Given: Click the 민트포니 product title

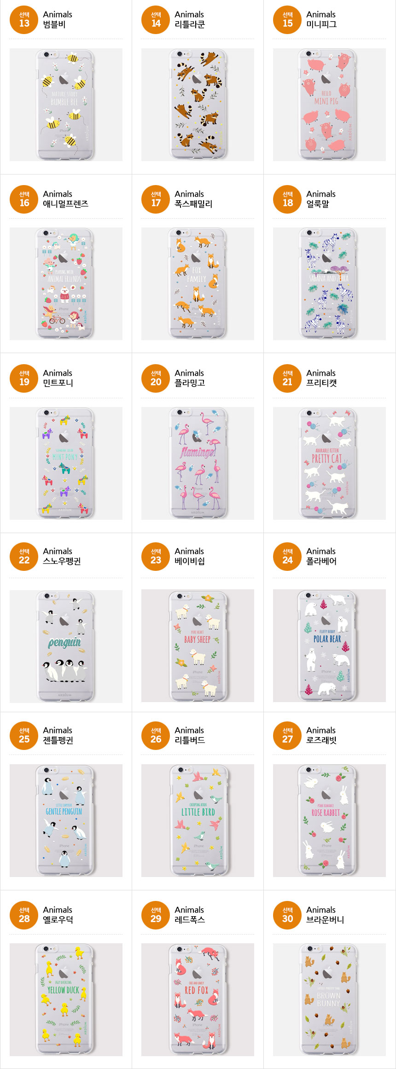Looking at the screenshot, I should [x=58, y=383].
